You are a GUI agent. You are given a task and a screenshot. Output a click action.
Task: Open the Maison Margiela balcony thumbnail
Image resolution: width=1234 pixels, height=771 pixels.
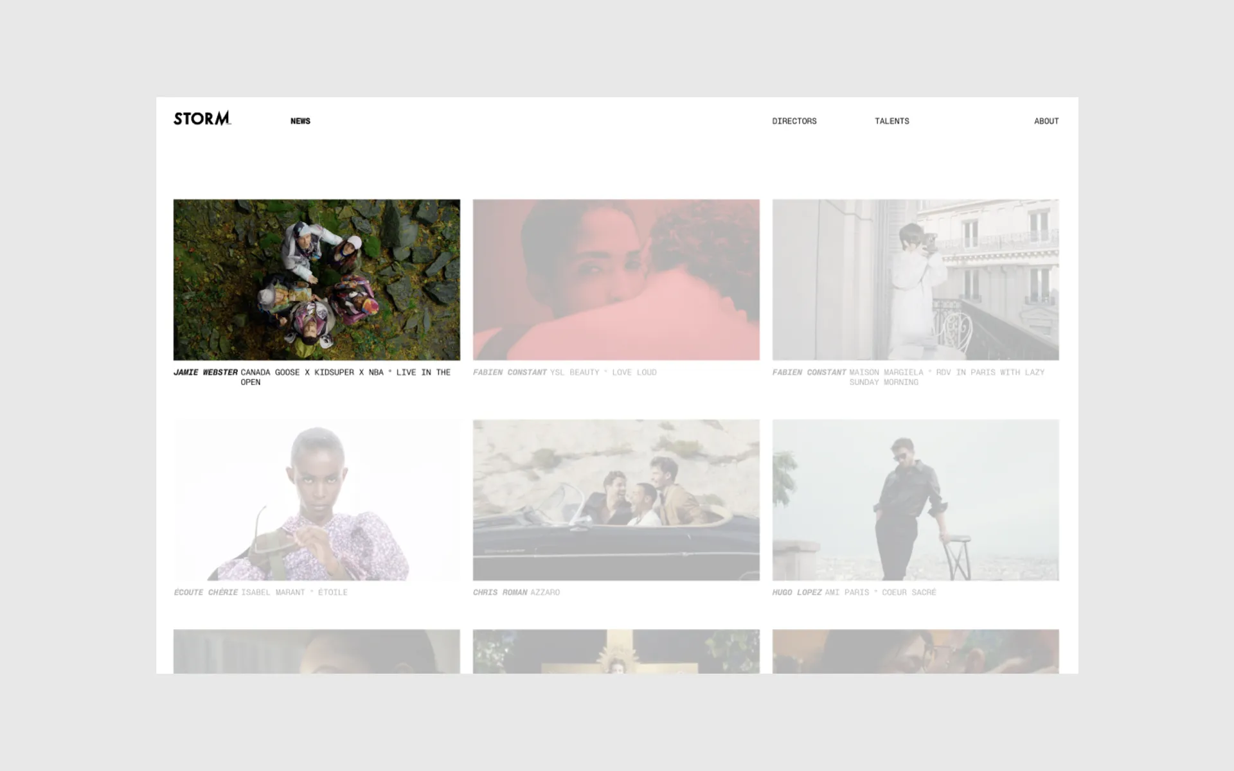[915, 279]
